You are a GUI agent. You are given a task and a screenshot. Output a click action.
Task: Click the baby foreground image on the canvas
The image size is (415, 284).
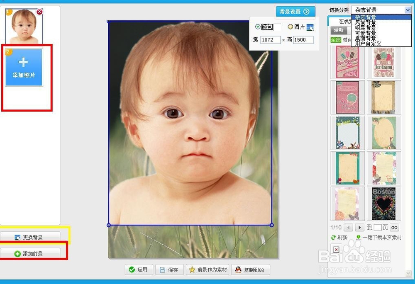[x=190, y=123]
